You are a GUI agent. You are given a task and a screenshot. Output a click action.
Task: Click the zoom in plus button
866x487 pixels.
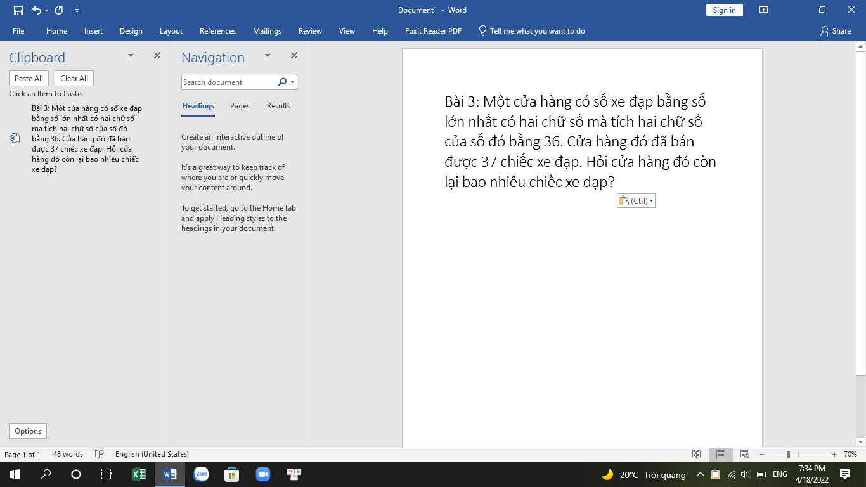834,455
